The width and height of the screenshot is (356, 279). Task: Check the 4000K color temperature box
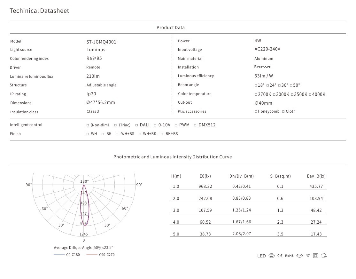[x=310, y=95]
